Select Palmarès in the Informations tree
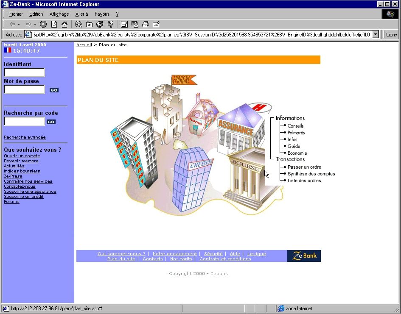Image resolution: width=401 pixels, height=314 pixels. [296, 133]
